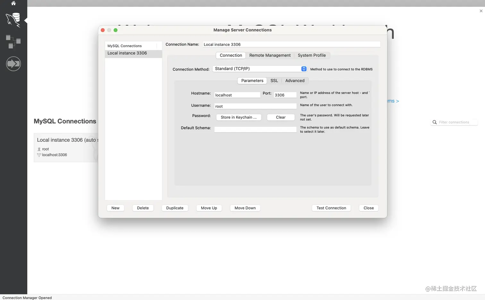Click the Move Up button
The height and width of the screenshot is (300, 485).
[x=209, y=208]
